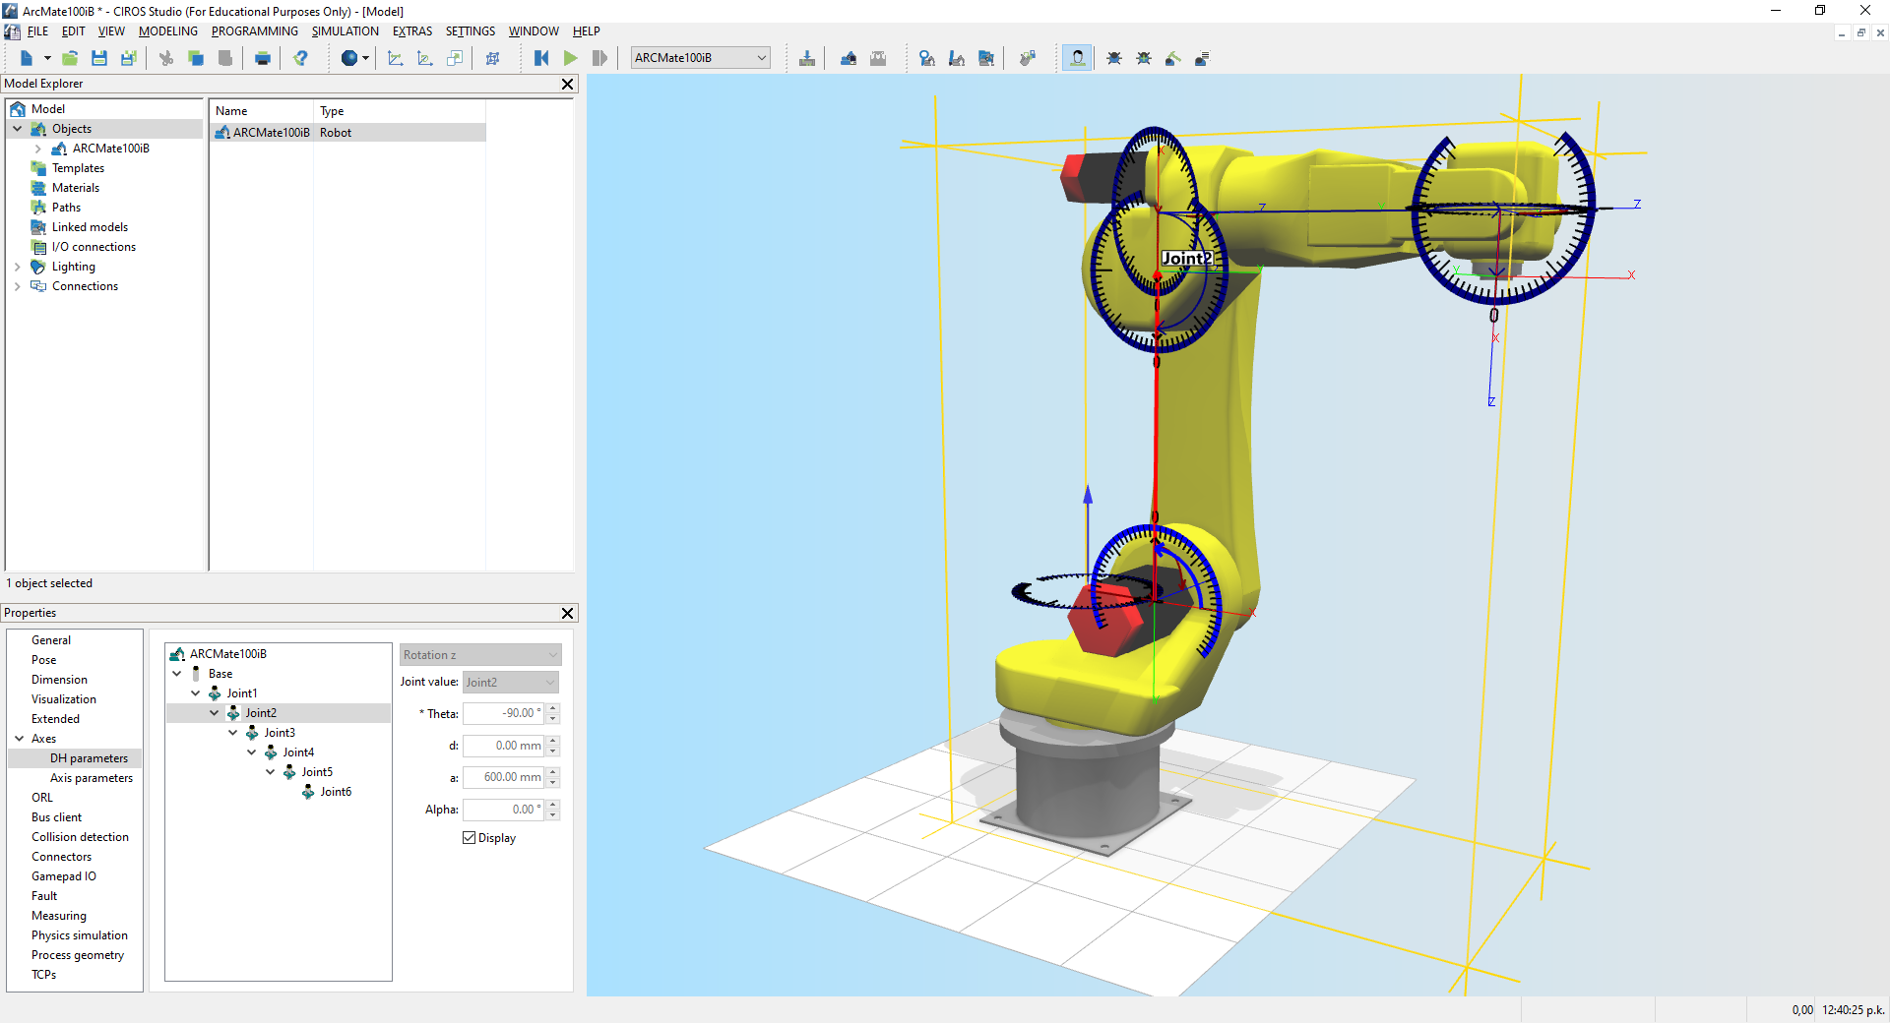Screen dimensions: 1890x1023
Task: Open the FILE menu
Action: [37, 31]
